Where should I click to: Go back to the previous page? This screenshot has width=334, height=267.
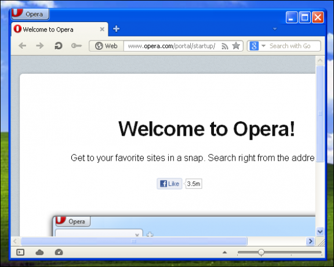click(23, 46)
